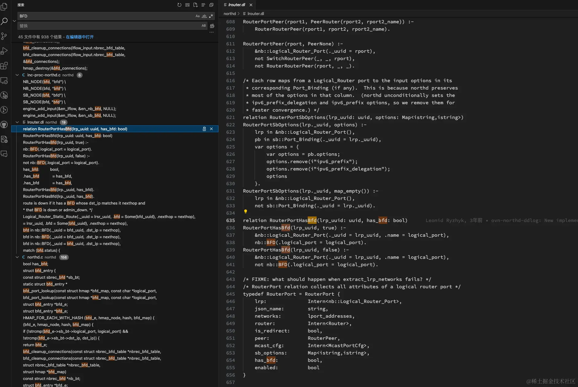Open the Remote Explorer view

tap(4, 80)
